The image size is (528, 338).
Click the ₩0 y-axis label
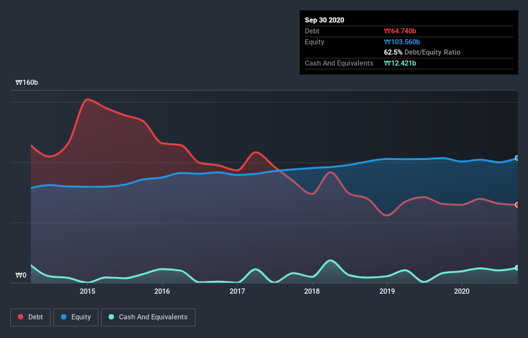click(x=21, y=275)
